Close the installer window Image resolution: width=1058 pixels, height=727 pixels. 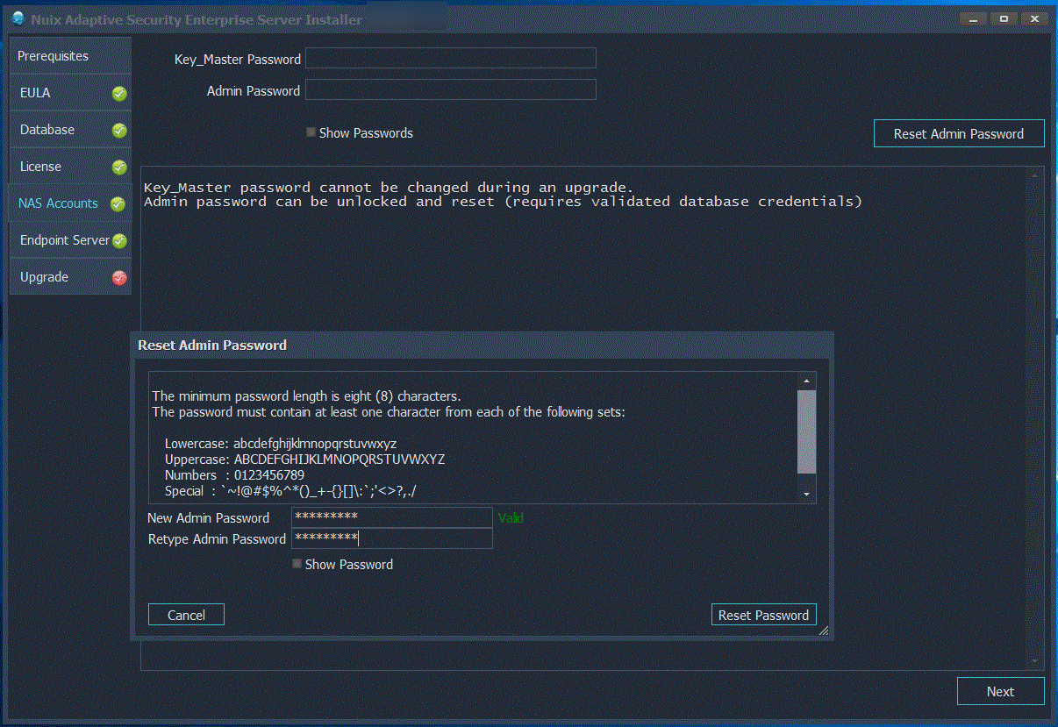[x=1033, y=18]
